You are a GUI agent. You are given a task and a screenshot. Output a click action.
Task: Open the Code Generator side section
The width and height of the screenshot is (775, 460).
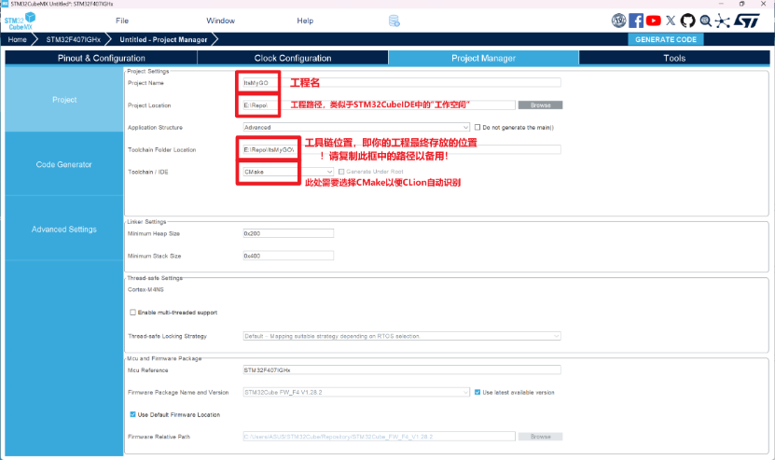pyautogui.click(x=64, y=164)
